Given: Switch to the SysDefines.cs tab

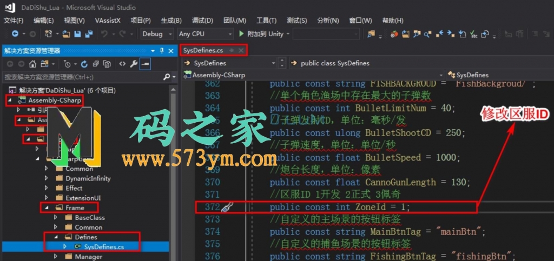Looking at the screenshot, I should [203, 50].
